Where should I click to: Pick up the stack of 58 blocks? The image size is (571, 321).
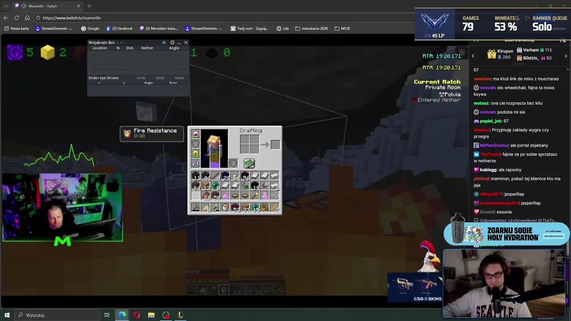245,176
